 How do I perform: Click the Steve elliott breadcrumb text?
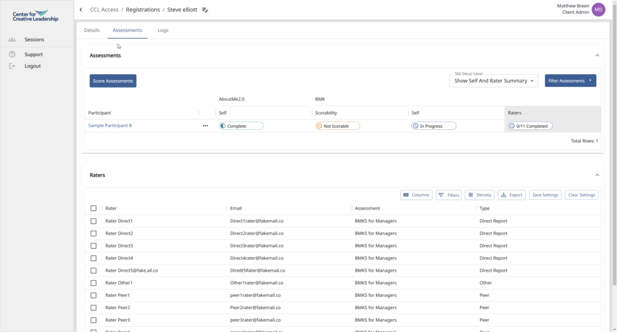[182, 10]
